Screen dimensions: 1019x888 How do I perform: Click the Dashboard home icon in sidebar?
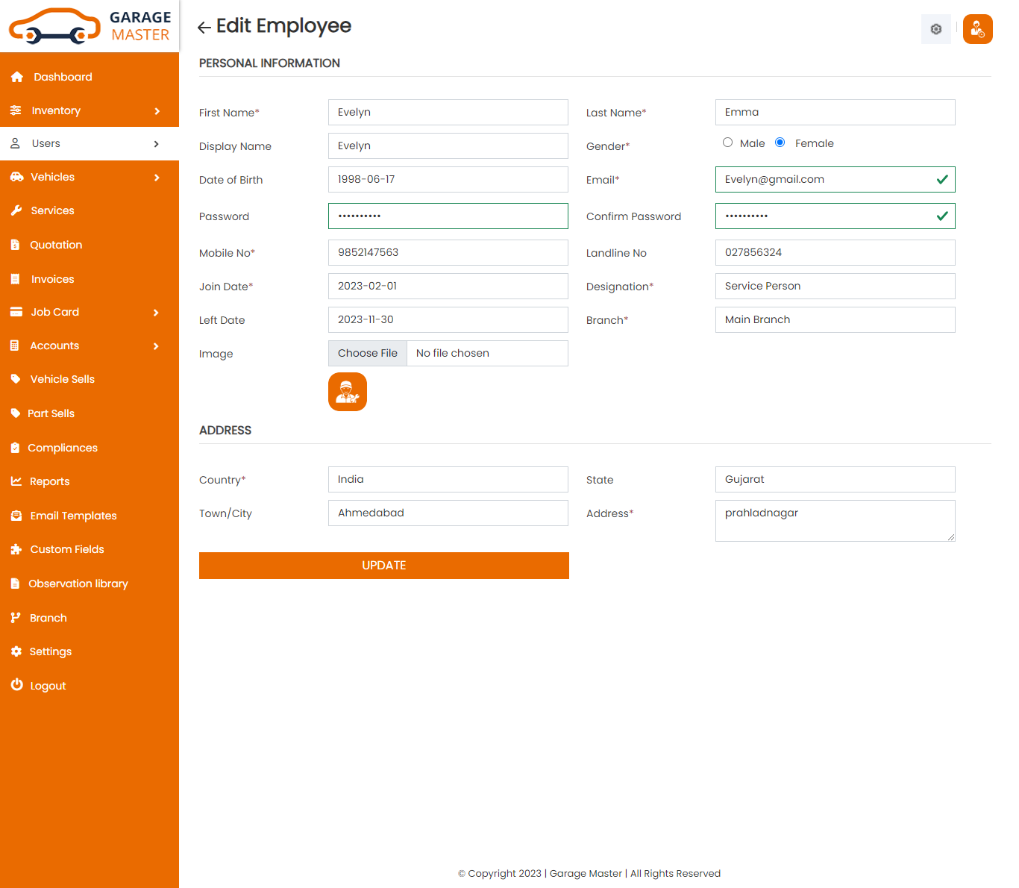[x=17, y=77]
